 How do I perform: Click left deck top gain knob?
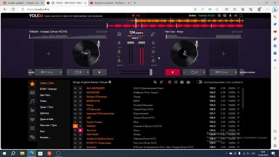tap(119, 43)
